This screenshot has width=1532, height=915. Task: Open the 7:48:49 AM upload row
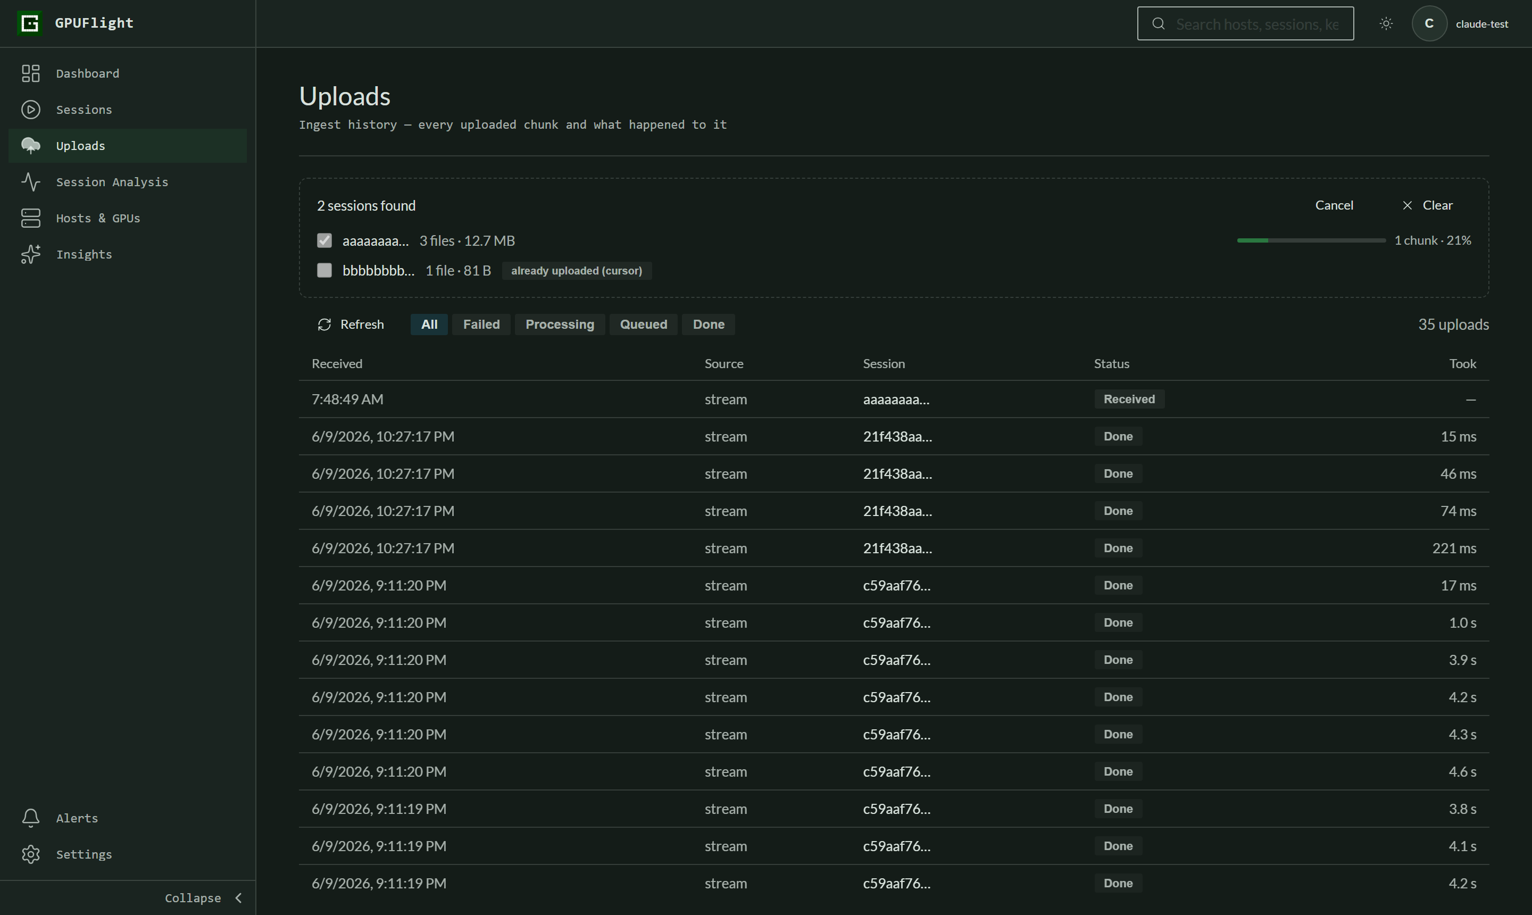tap(894, 399)
